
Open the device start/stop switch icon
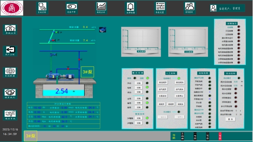point(72,8)
